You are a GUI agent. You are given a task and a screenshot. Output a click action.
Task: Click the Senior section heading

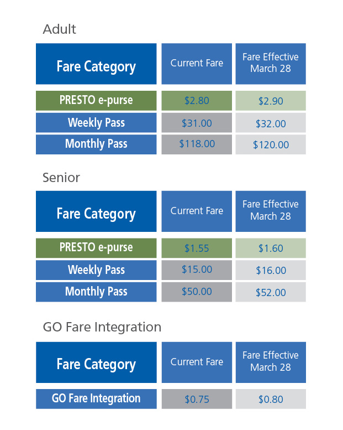pos(61,178)
